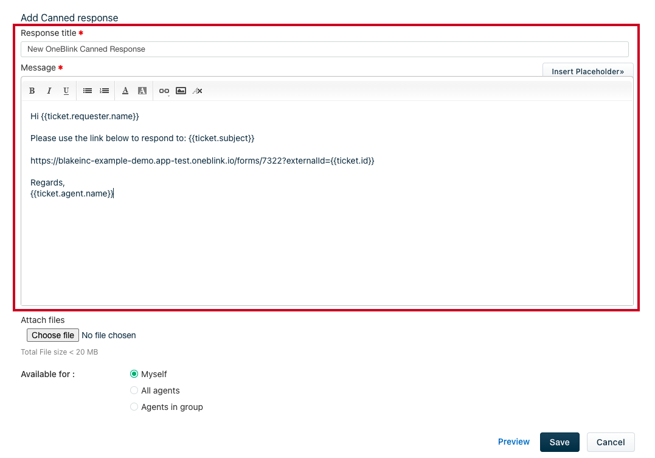Image resolution: width=655 pixels, height=458 pixels.
Task: Insert an image into the message
Action: pyautogui.click(x=181, y=91)
